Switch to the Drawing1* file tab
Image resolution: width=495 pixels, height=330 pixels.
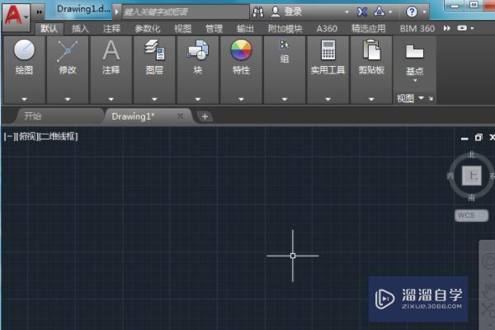(133, 116)
